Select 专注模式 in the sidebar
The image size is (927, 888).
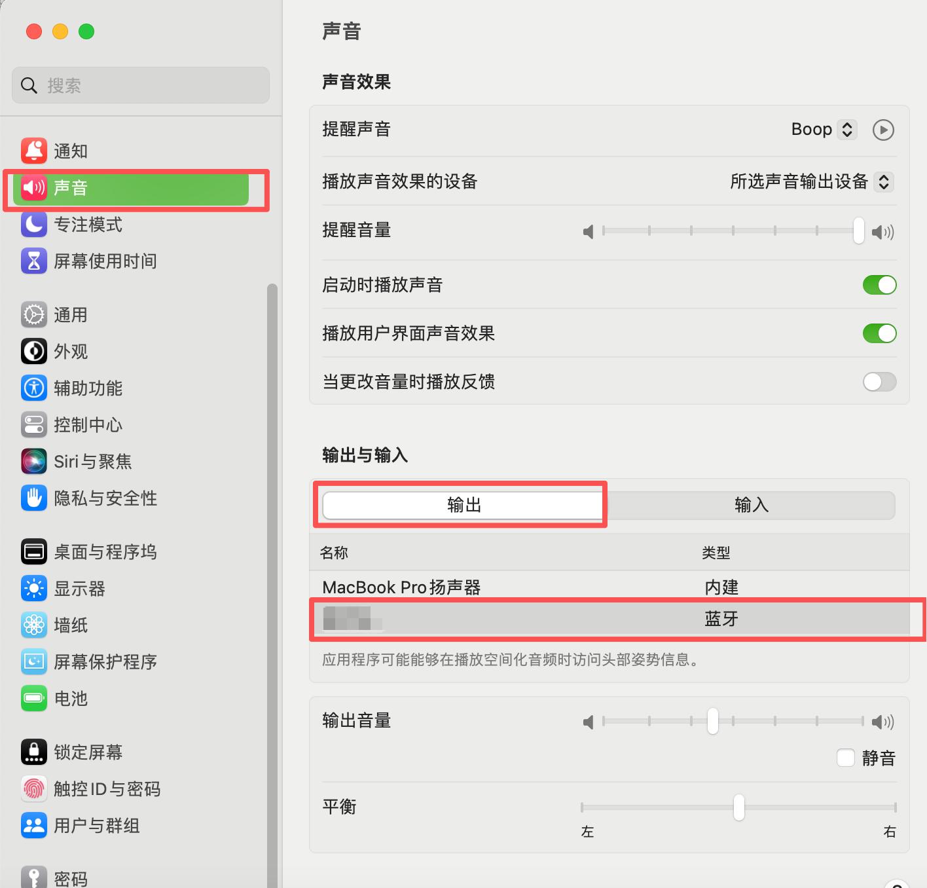[x=88, y=225]
